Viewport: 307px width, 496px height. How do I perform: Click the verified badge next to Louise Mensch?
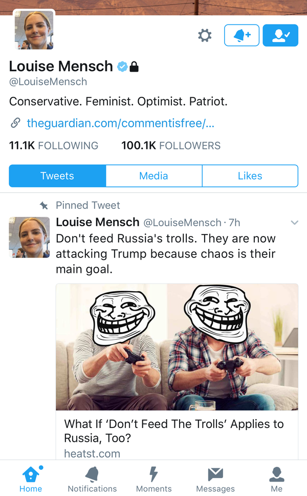[122, 66]
